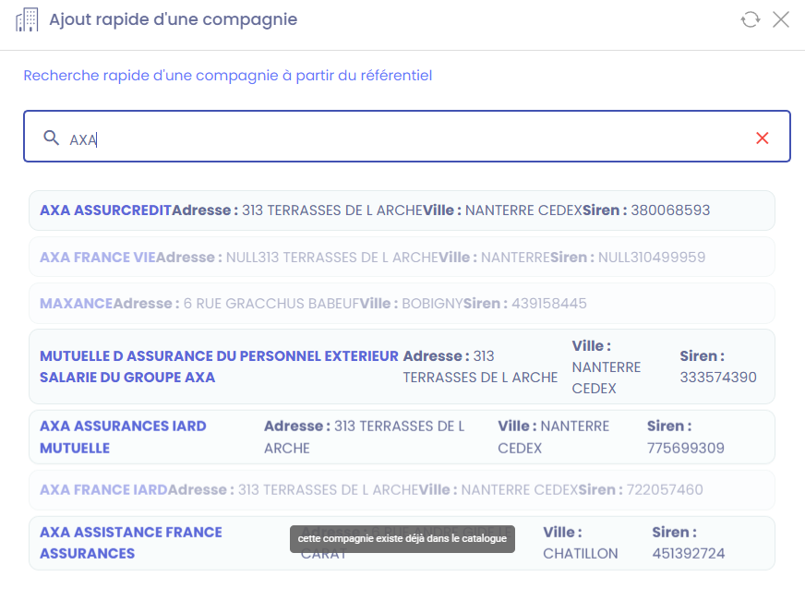
Task: Click the 6 RUE GRACCHUS BABEUF address
Action: (271, 304)
